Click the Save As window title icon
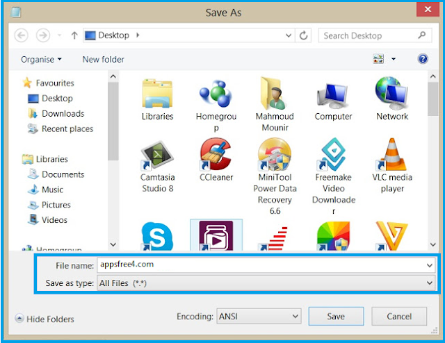Viewport: 445px width, 343px height. (16, 12)
